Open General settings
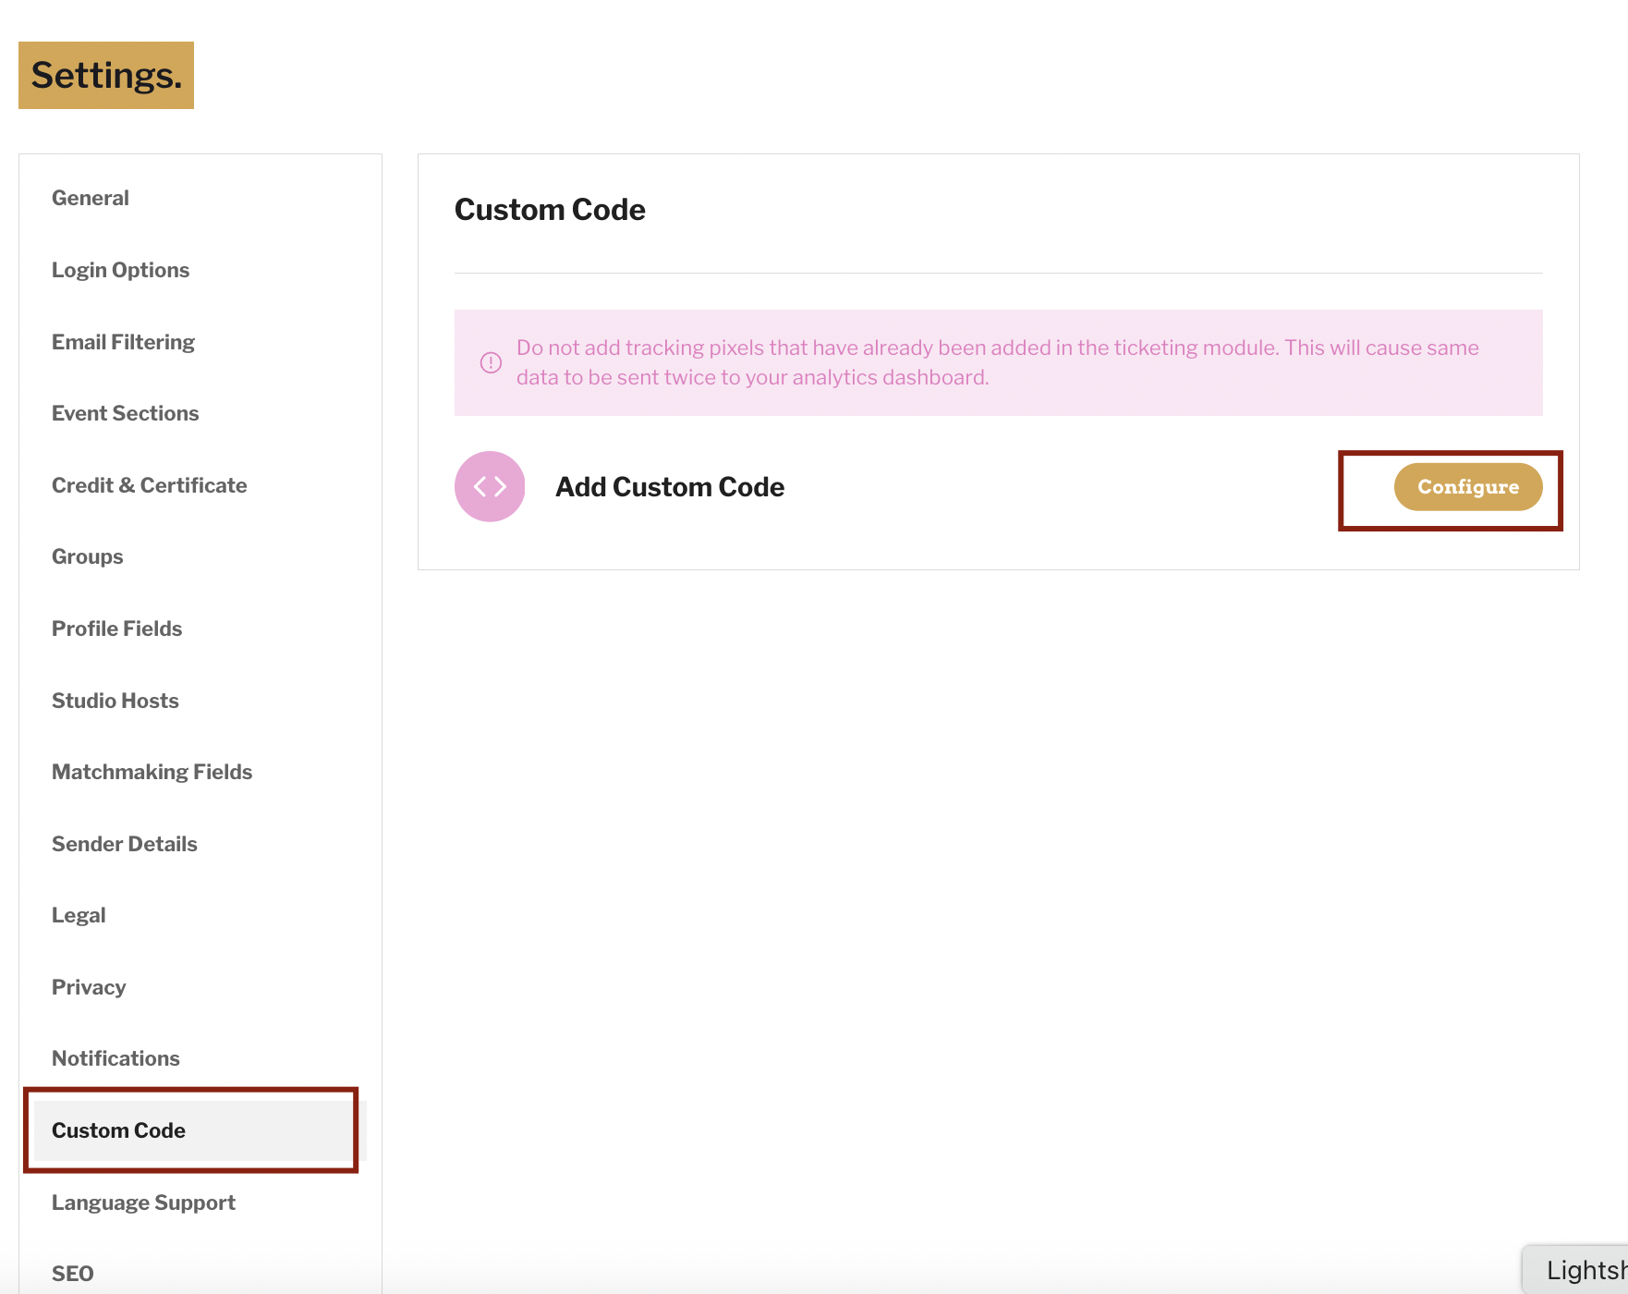Image resolution: width=1628 pixels, height=1294 pixels. tap(91, 198)
